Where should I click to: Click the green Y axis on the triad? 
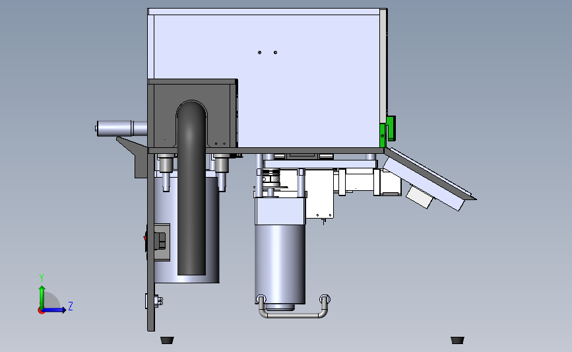[x=42, y=297]
